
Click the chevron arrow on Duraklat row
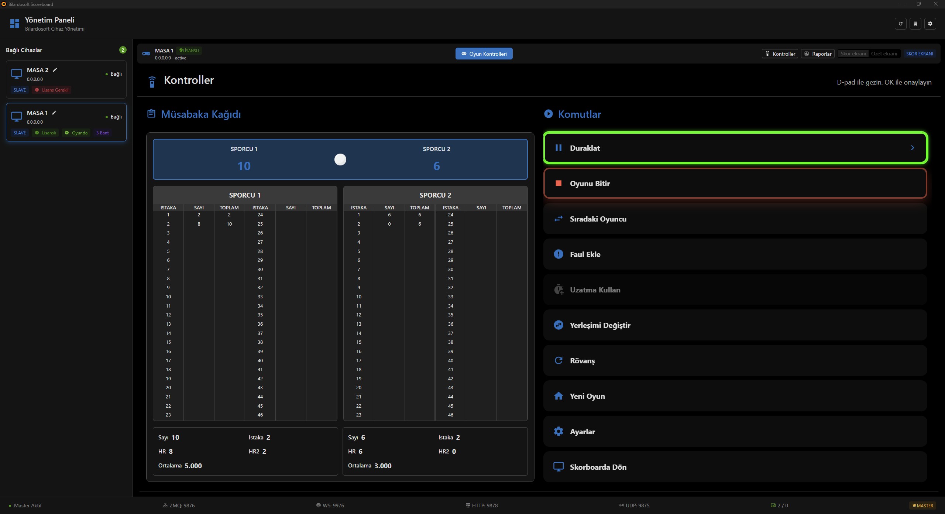coord(913,148)
